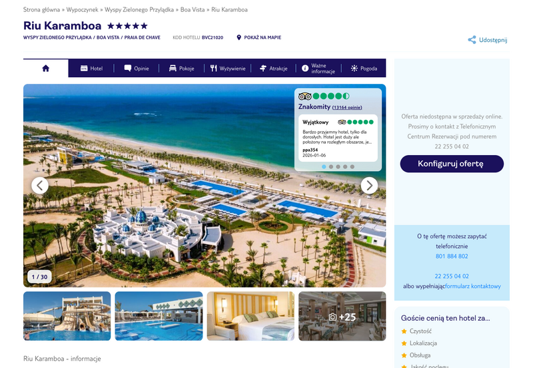Open the Opinie tab with the speech bubble
Image resolution: width=533 pixels, height=368 pixels.
pyautogui.click(x=137, y=69)
